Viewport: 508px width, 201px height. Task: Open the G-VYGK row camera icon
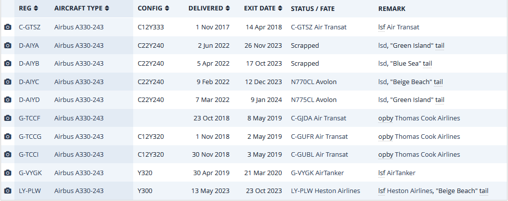pyautogui.click(x=7, y=173)
